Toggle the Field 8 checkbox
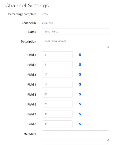Image resolution: width=117 pixels, height=145 pixels. click(x=80, y=124)
